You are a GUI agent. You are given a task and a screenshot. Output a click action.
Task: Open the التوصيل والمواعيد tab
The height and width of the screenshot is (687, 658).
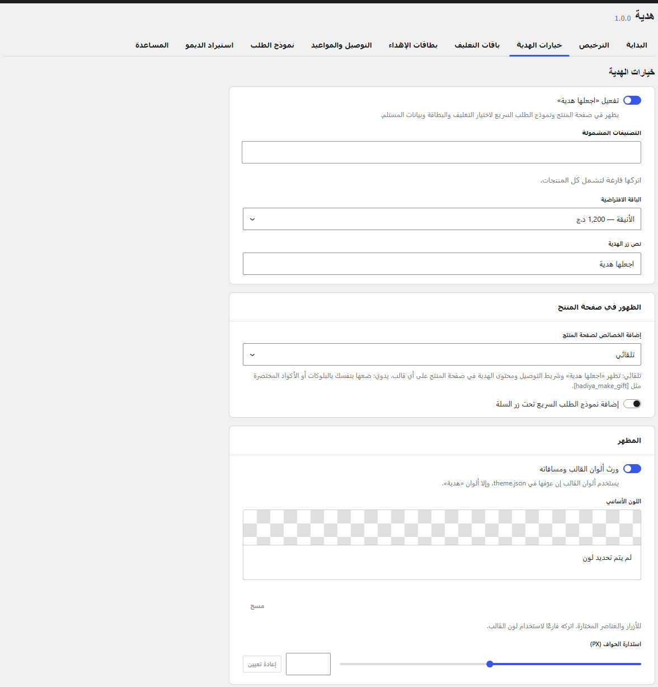(x=341, y=45)
